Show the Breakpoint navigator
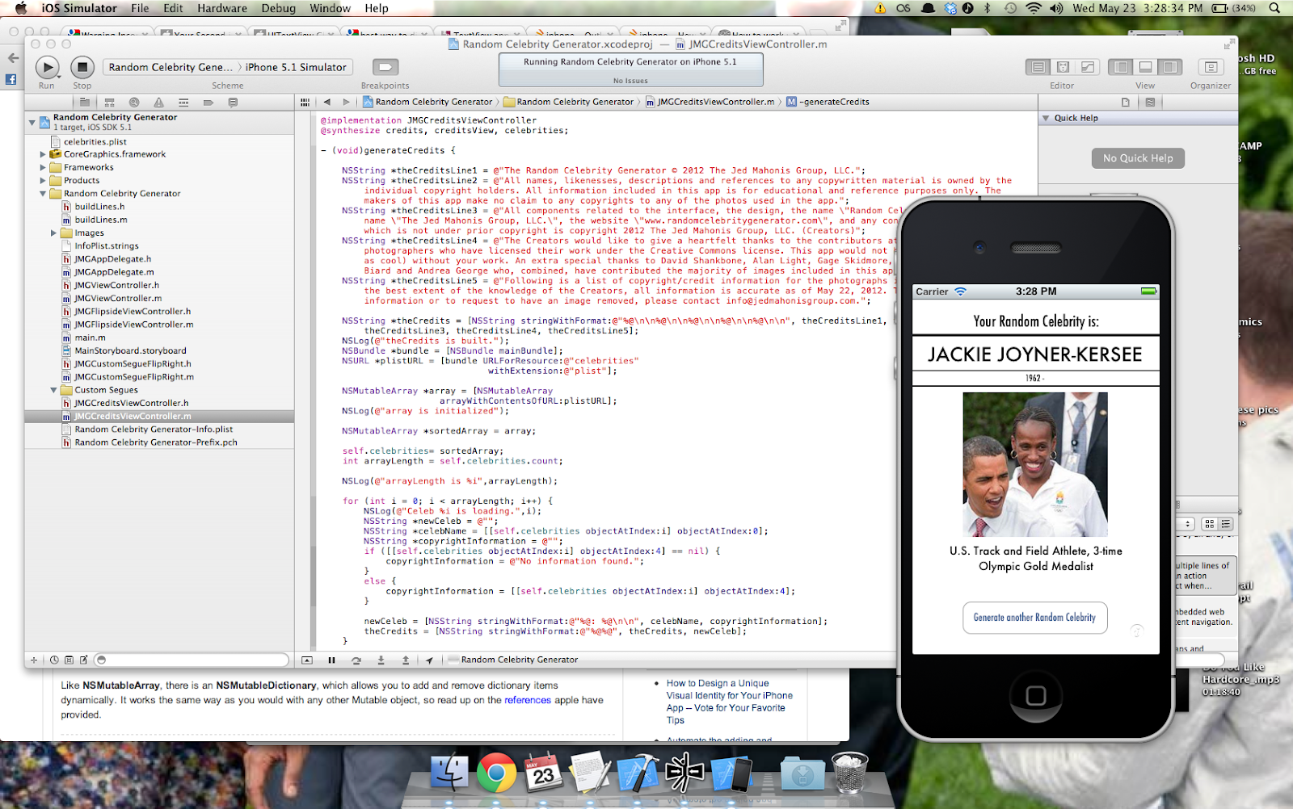The width and height of the screenshot is (1293, 809). click(x=208, y=103)
